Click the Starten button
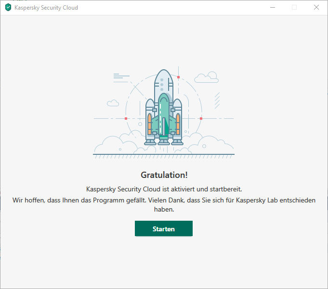The image size is (328, 289). (x=163, y=229)
